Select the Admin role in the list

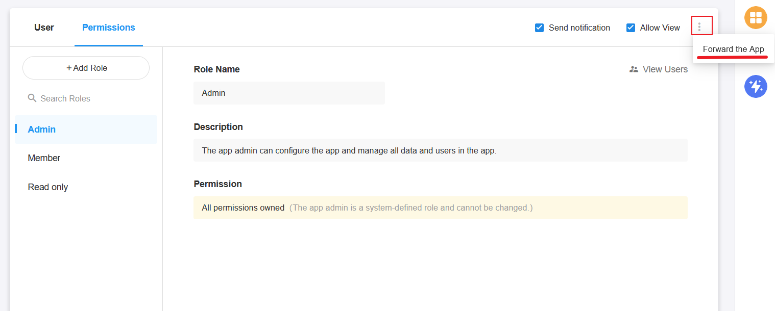pos(42,129)
